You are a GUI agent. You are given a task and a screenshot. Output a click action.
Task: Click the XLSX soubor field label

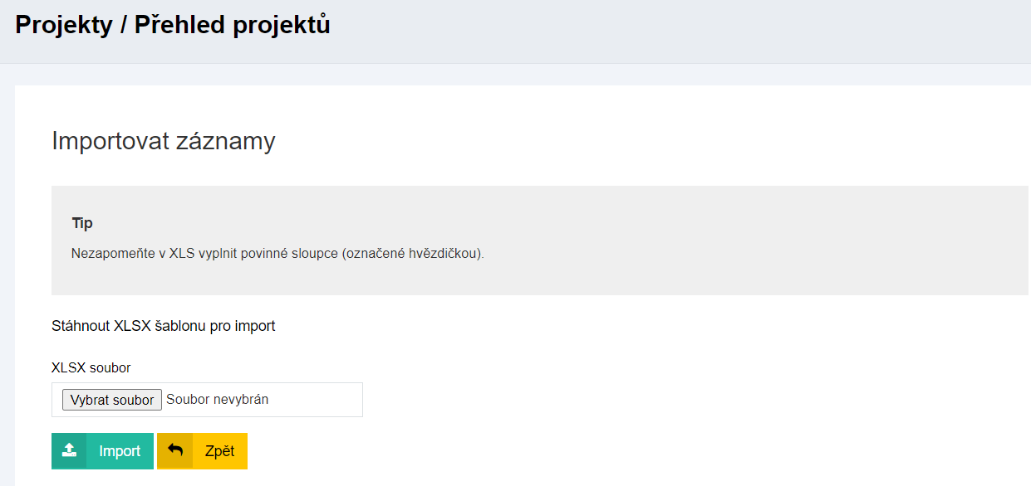tap(91, 367)
